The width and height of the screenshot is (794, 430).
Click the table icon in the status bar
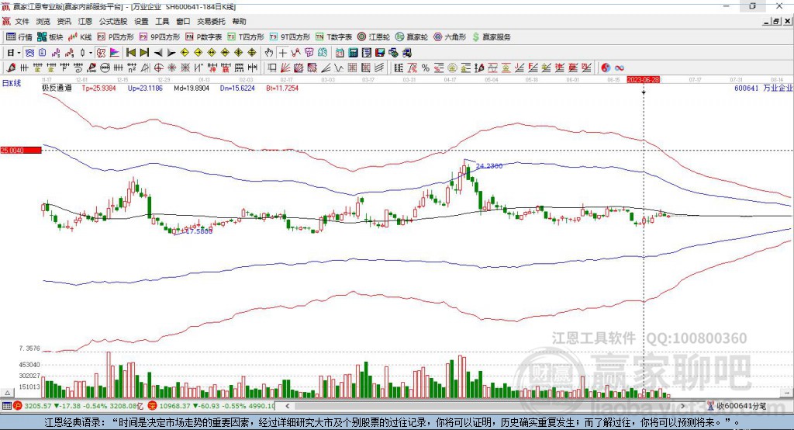coord(6,406)
